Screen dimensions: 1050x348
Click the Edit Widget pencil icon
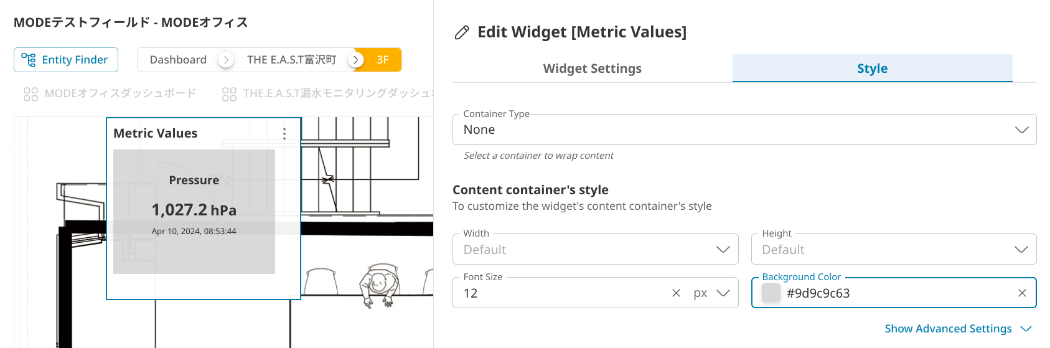(462, 32)
